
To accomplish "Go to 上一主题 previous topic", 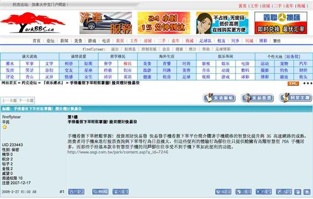I will 9,101.
